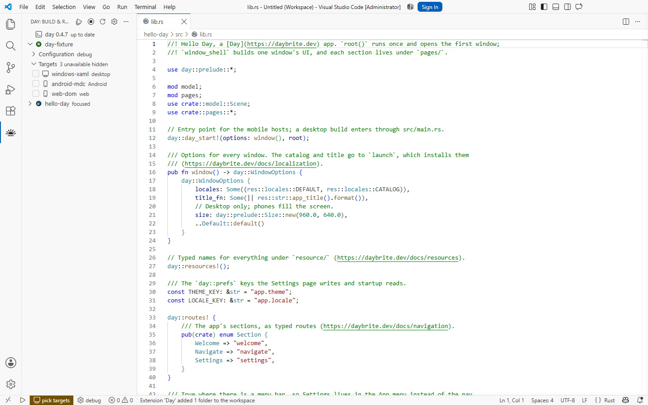Click the status bar run play icon
Screen dimensions: 648x405
coord(22,400)
